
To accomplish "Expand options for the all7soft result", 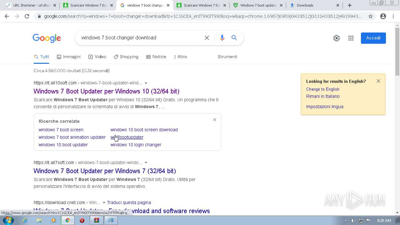I will click(146, 163).
